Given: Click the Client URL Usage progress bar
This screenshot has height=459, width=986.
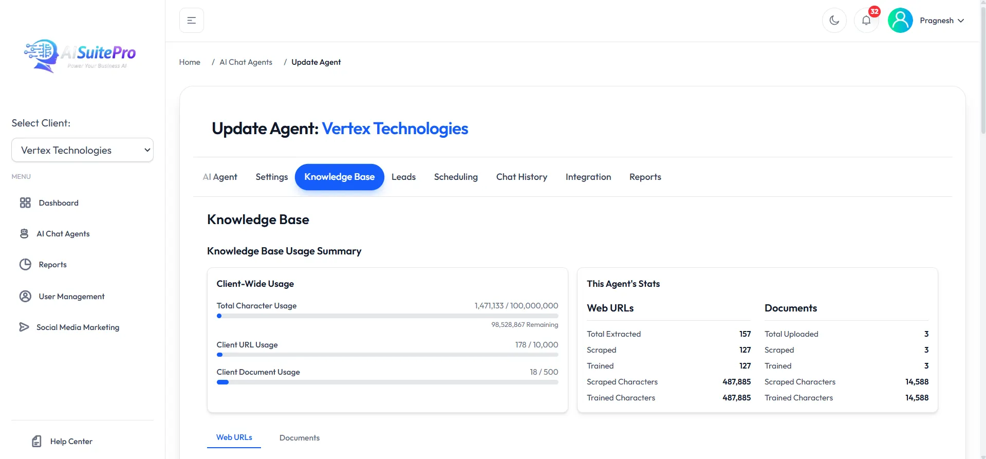Looking at the screenshot, I should coord(387,355).
